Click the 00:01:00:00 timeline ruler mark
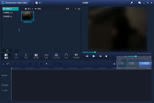Screen dimensions: 154x103 click(x=44, y=68)
